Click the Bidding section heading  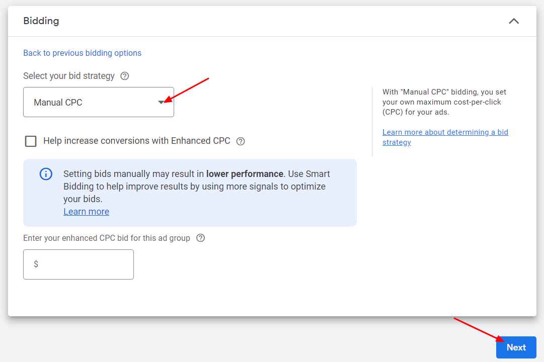(41, 21)
